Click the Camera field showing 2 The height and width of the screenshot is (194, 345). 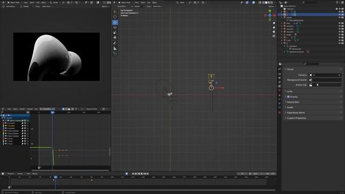coord(325,75)
